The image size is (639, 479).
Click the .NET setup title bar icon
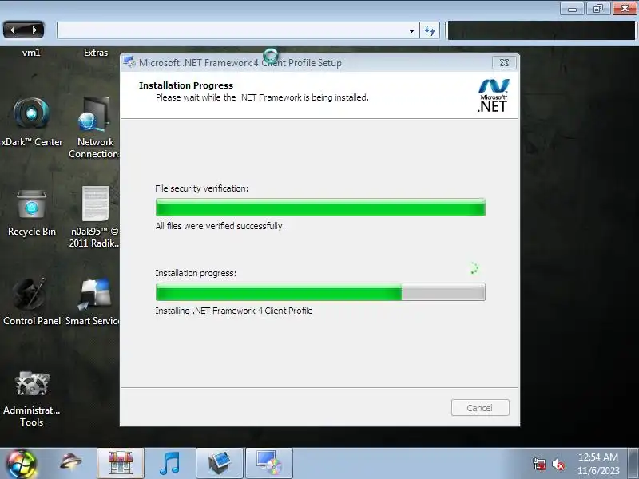click(129, 62)
